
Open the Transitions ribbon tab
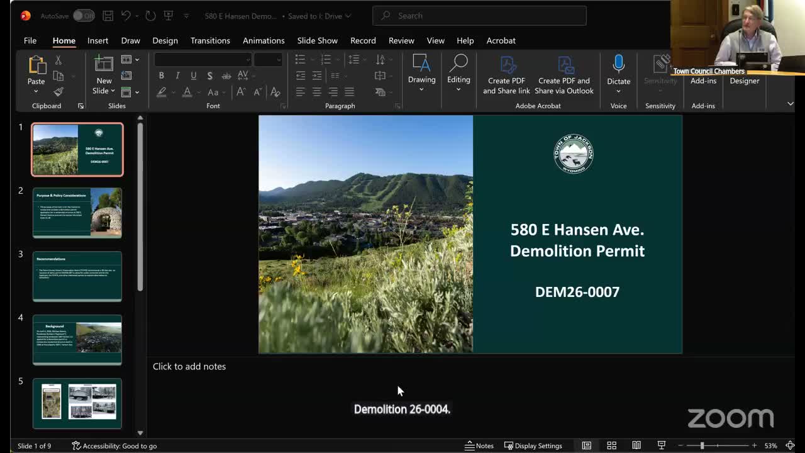tap(210, 40)
